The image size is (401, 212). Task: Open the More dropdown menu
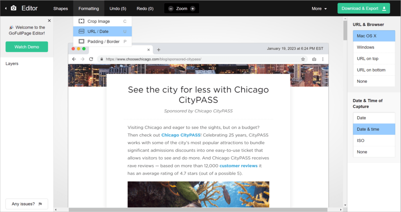[x=319, y=9]
